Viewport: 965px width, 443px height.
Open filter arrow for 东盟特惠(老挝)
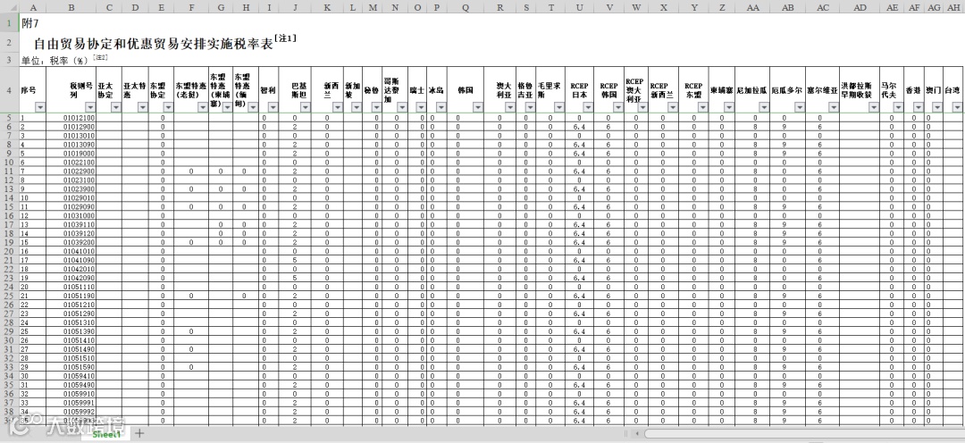203,107
